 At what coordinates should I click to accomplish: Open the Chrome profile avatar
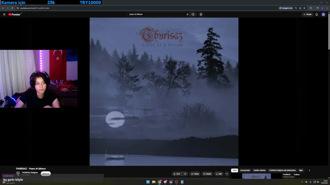click(x=322, y=8)
